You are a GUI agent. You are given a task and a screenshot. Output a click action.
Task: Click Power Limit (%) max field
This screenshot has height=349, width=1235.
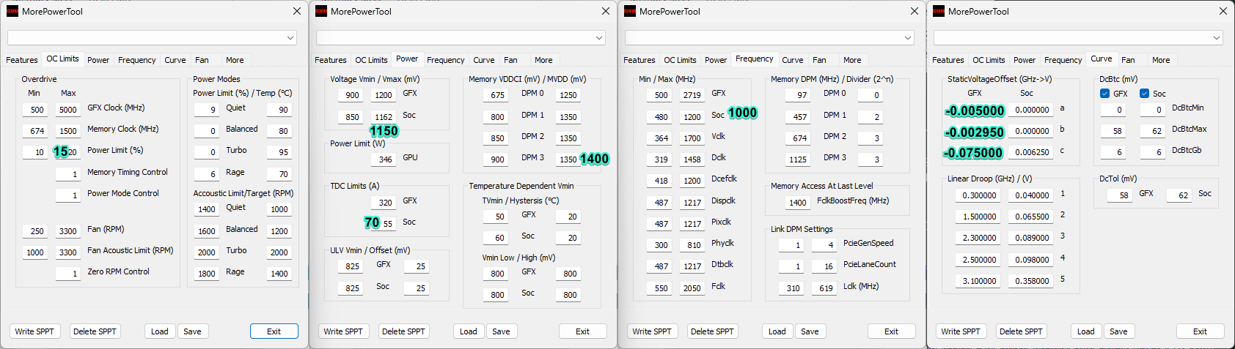[x=67, y=152]
